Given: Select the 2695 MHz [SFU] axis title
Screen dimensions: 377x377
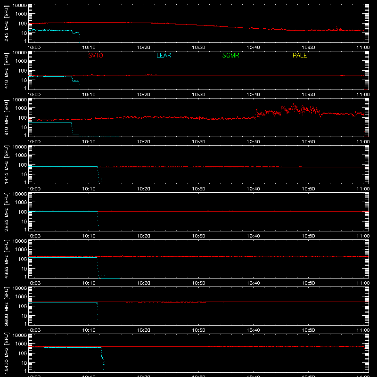Looking at the screenshot, I should coord(6,212).
